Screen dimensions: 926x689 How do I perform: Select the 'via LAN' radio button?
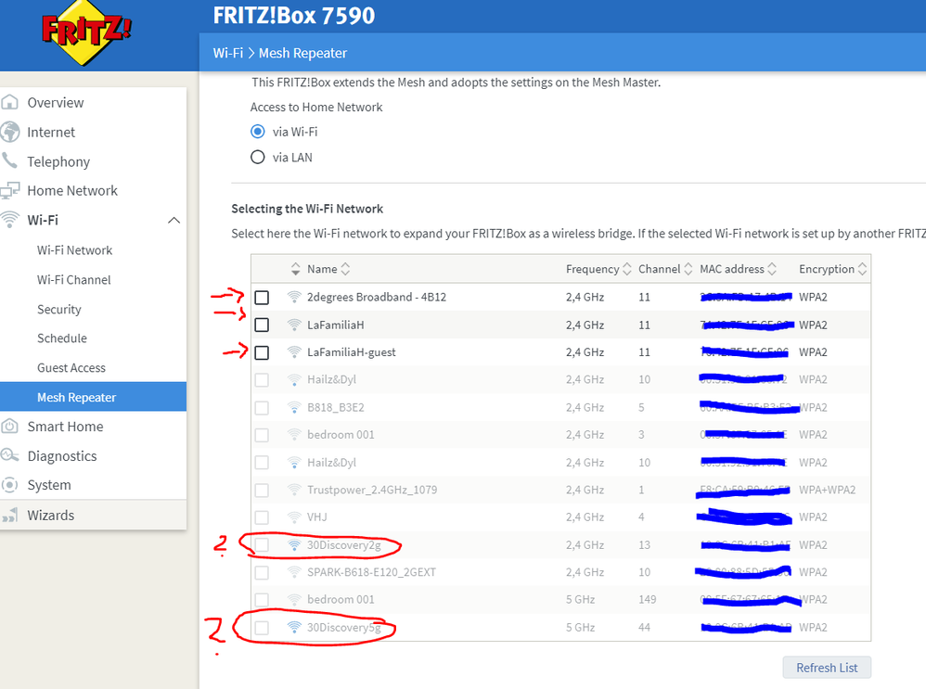(258, 158)
